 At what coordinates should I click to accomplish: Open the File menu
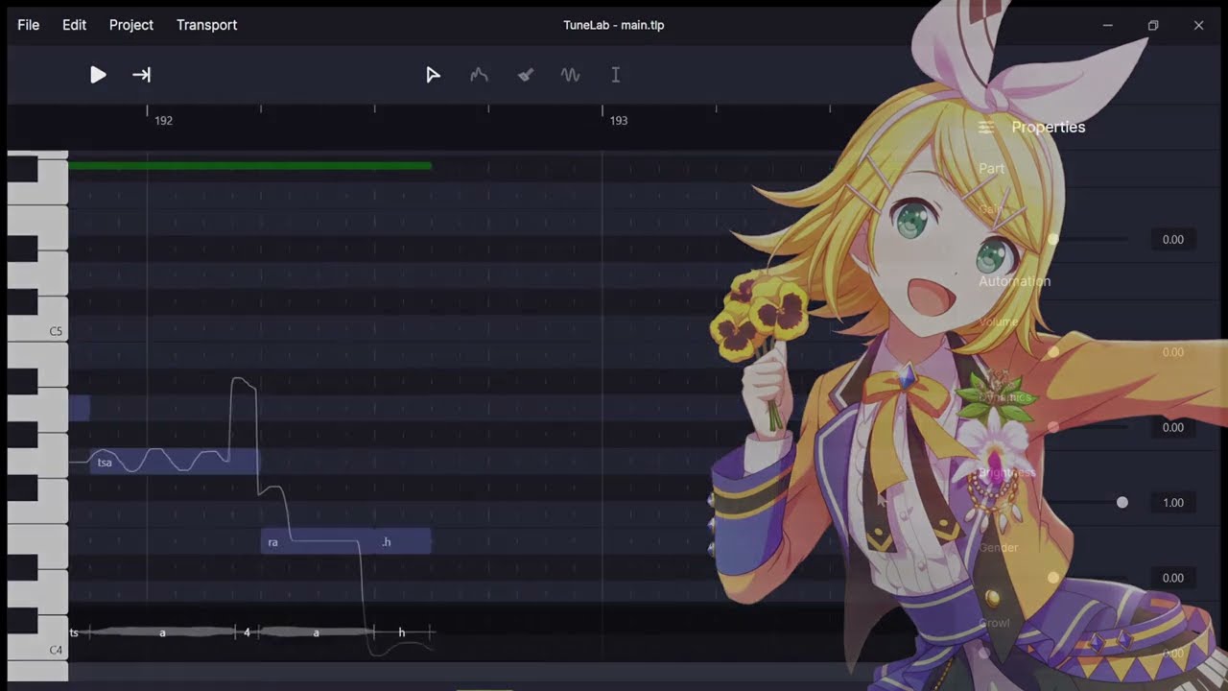point(29,25)
